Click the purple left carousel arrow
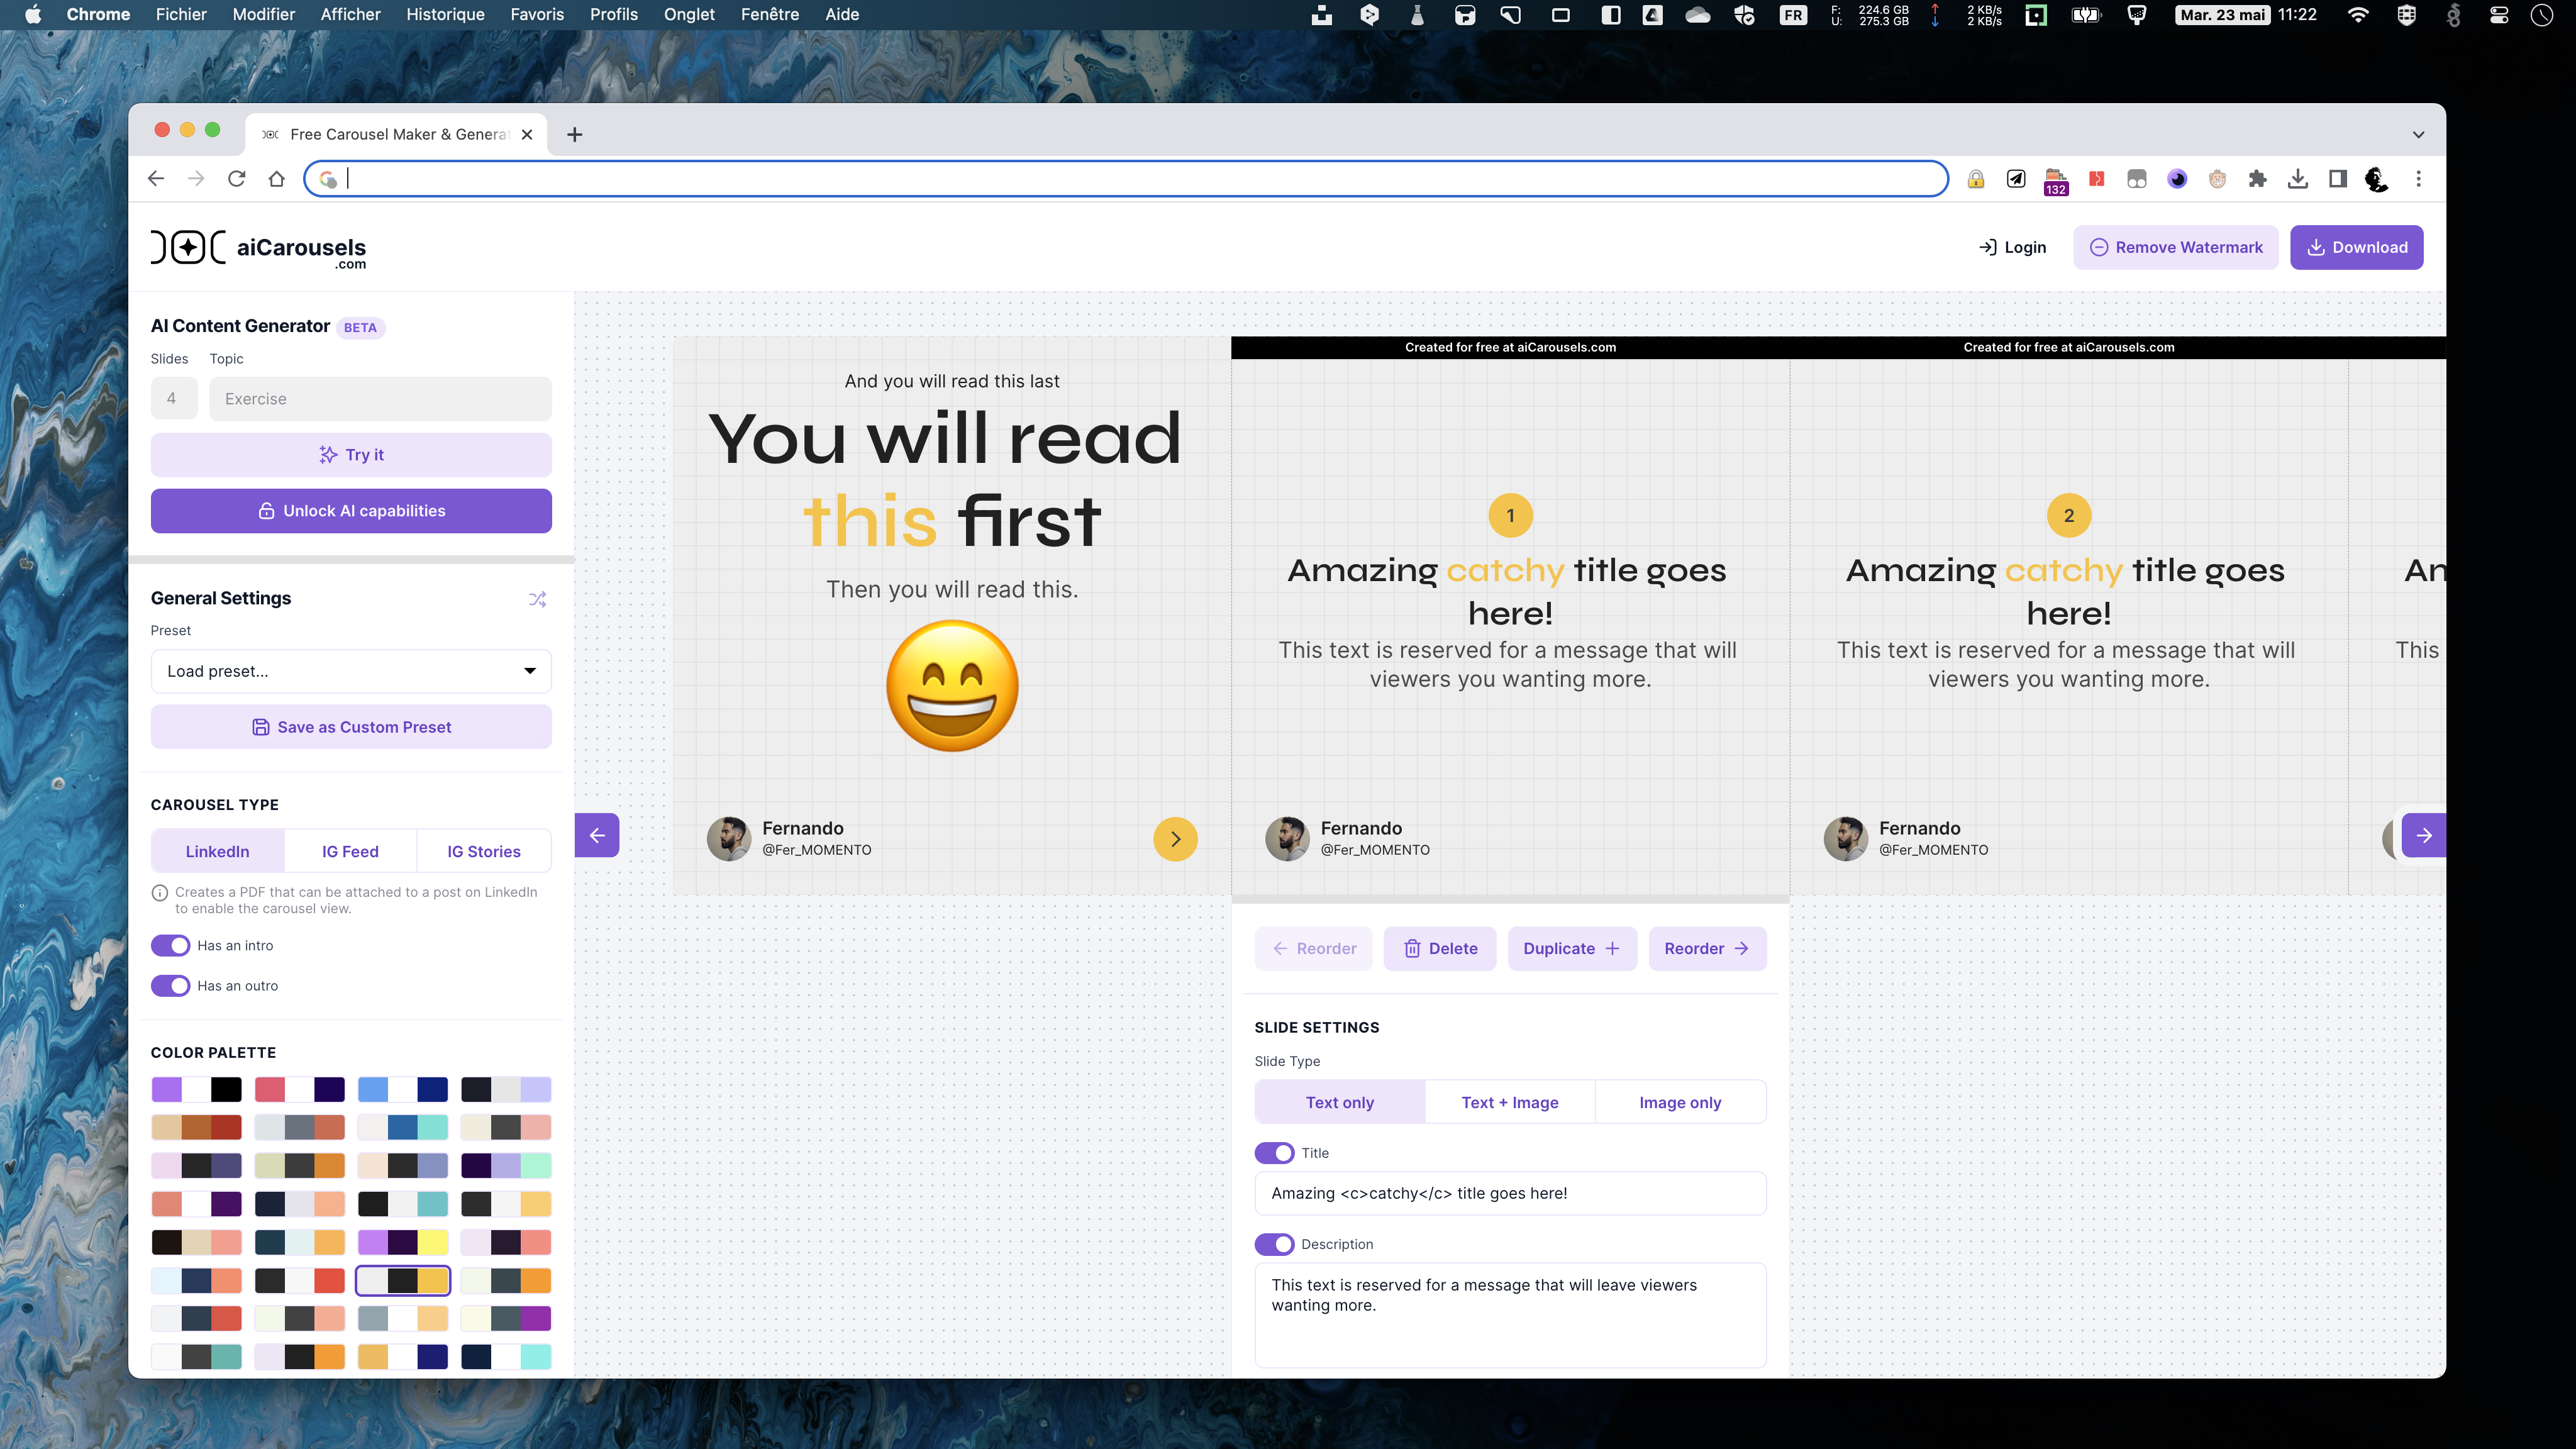The width and height of the screenshot is (2576, 1449). point(597,835)
